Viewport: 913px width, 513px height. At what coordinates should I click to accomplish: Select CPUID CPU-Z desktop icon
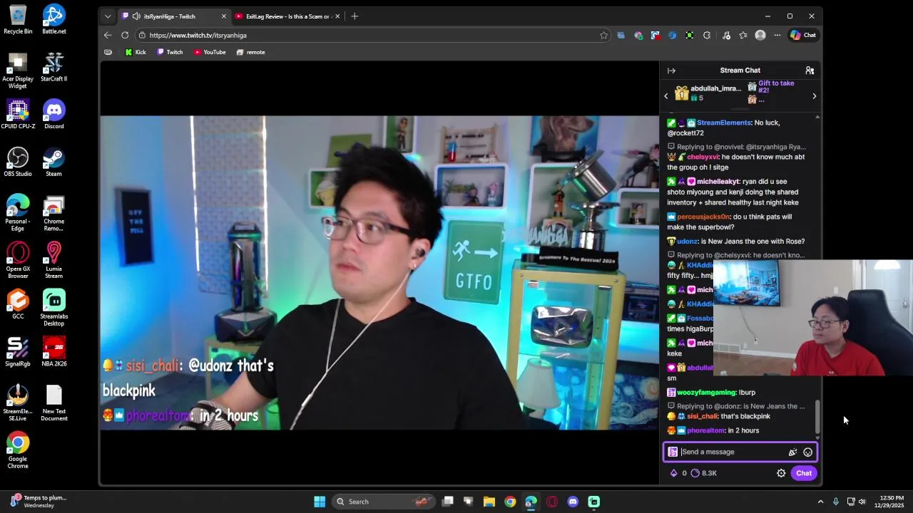pyautogui.click(x=18, y=114)
